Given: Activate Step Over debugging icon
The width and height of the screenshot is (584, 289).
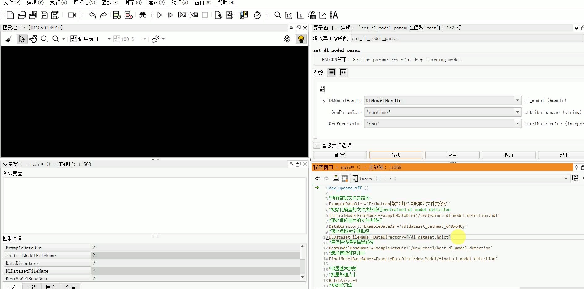Looking at the screenshot, I should 171,15.
